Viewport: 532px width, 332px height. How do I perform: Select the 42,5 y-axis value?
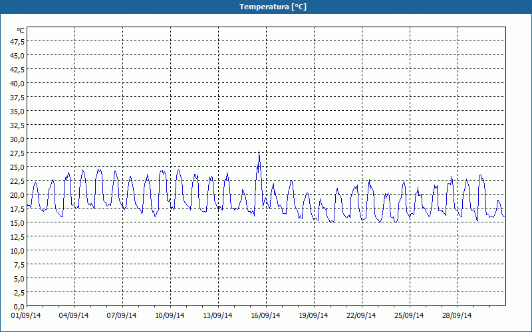(17, 70)
